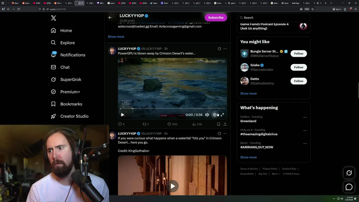Open the Home page from the sidebar
Image resolution: width=359 pixels, height=202 pixels.
(x=61, y=31)
